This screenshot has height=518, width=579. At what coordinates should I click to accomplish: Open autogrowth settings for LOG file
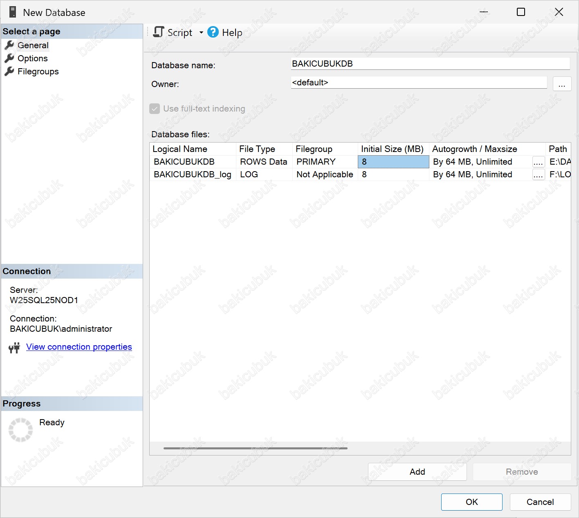coord(538,175)
